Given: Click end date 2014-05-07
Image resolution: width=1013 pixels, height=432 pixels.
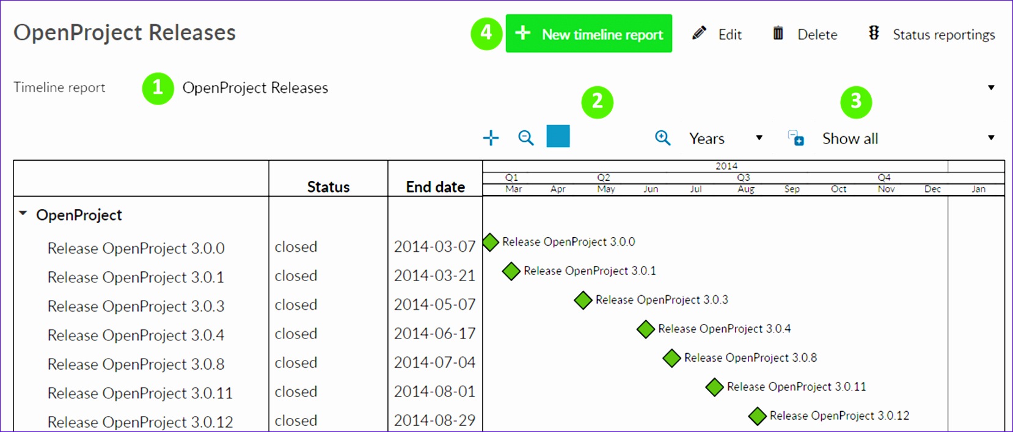Looking at the screenshot, I should coord(434,305).
